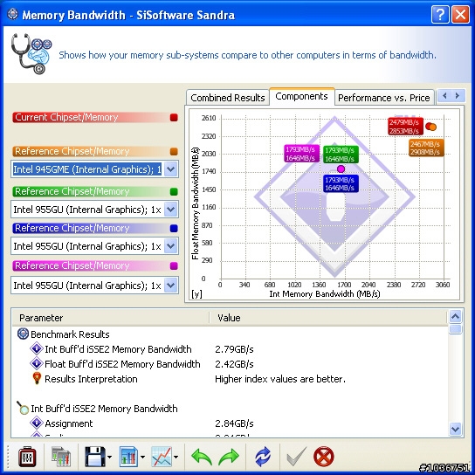Open the magenta reference chipset dropdown
Screen dimensions: 475x475
click(170, 286)
